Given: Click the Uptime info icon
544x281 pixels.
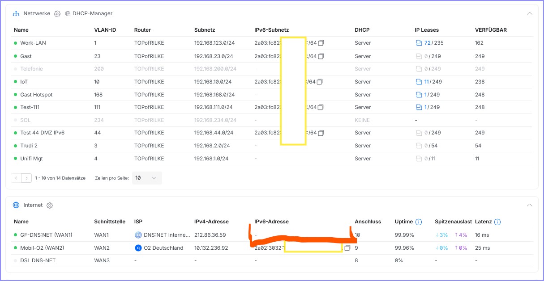Looking at the screenshot, I should pos(419,222).
